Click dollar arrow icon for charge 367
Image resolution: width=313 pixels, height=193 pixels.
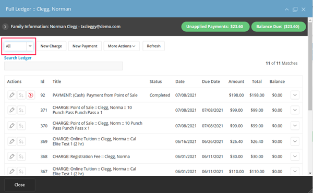click(21, 171)
